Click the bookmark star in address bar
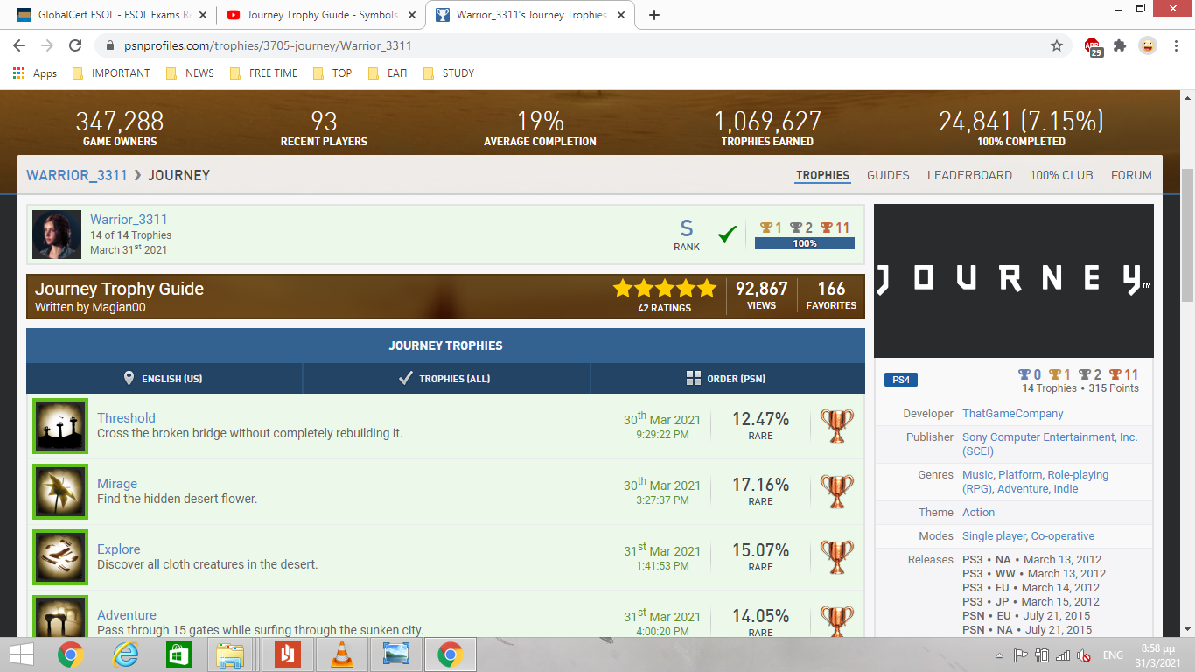This screenshot has height=672, width=1195. point(1056,45)
